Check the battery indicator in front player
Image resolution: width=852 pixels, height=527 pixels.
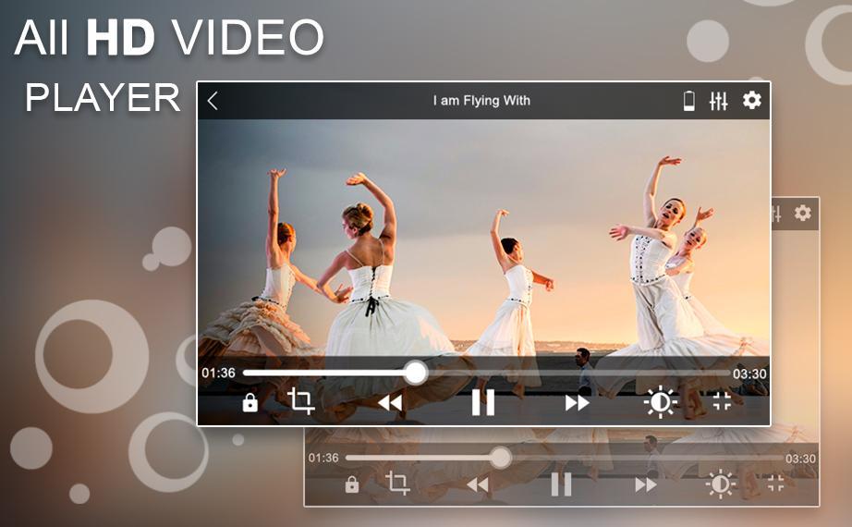(x=689, y=101)
